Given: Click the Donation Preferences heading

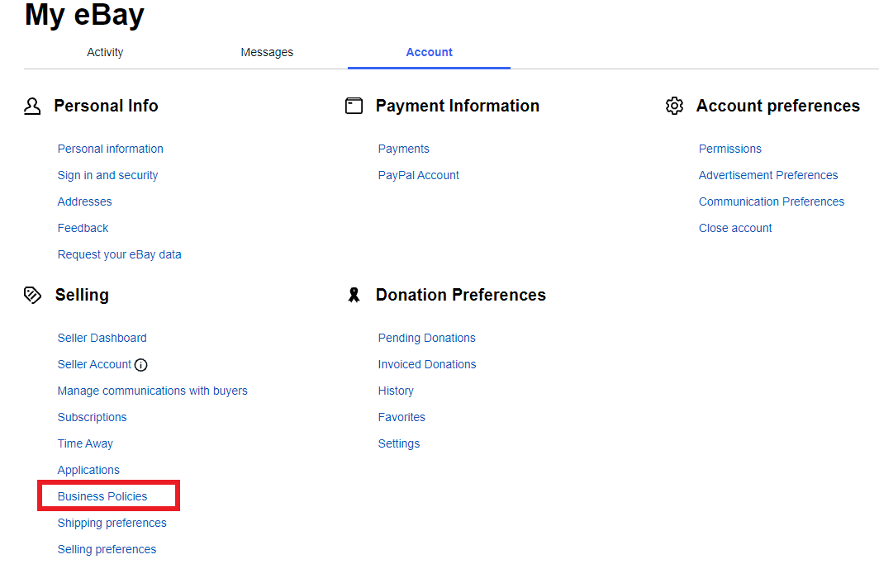Looking at the screenshot, I should [461, 295].
